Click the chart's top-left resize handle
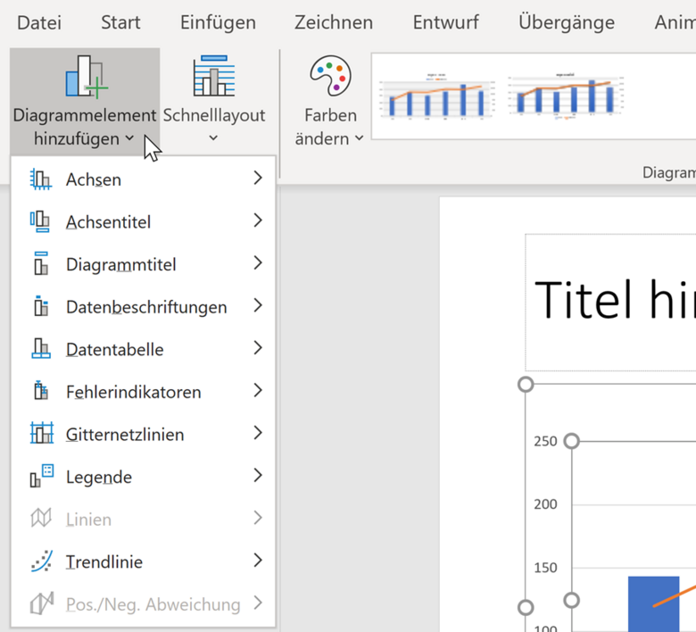 (x=526, y=384)
